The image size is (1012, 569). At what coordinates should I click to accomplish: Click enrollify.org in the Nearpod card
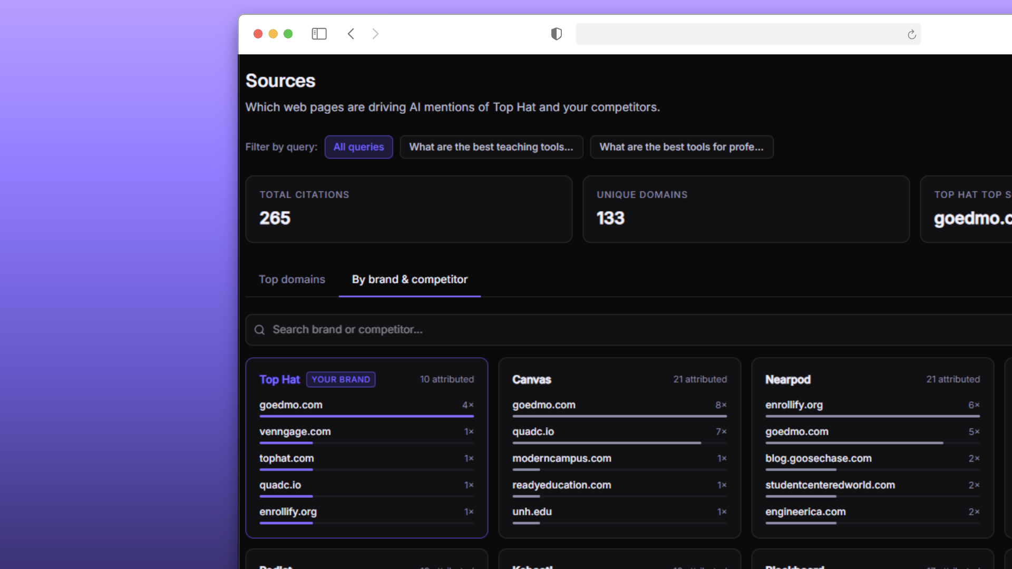pos(794,405)
